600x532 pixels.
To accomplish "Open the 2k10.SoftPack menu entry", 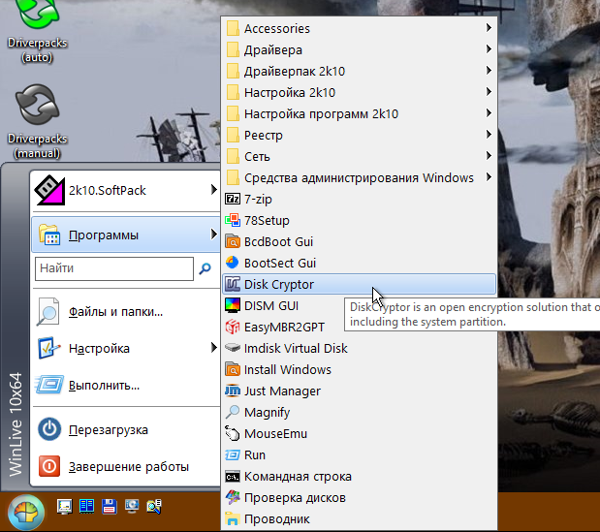I will tap(126, 190).
